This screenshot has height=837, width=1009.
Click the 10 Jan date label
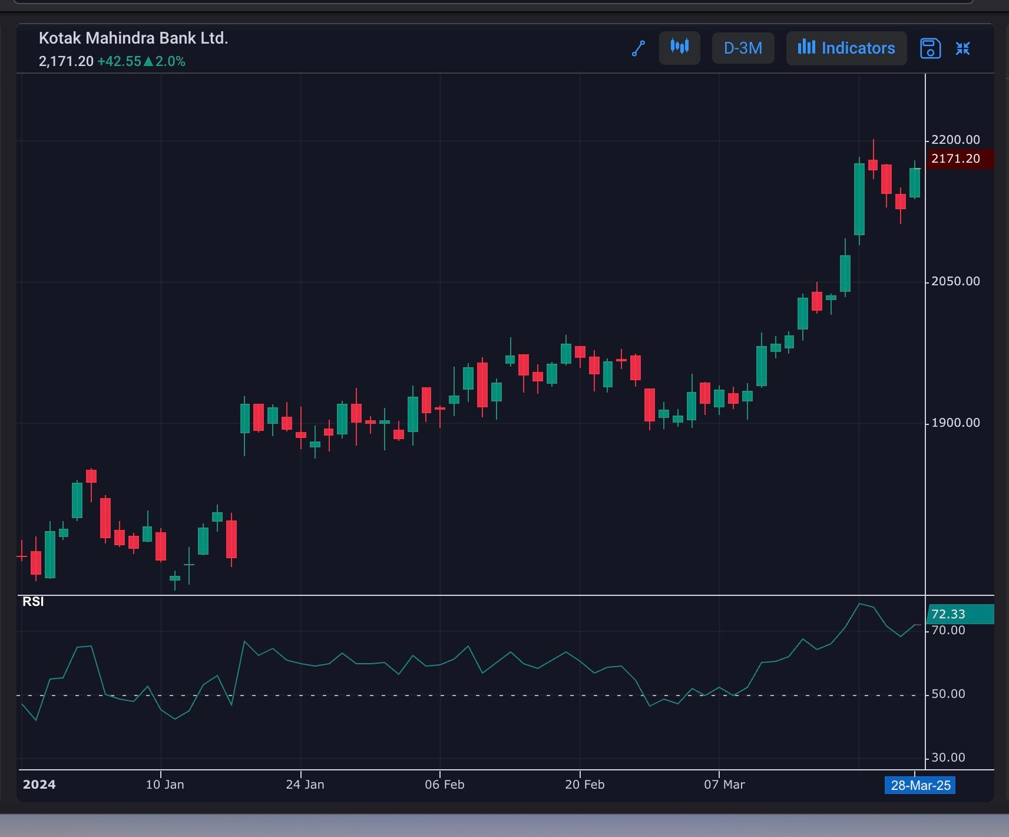click(x=165, y=785)
